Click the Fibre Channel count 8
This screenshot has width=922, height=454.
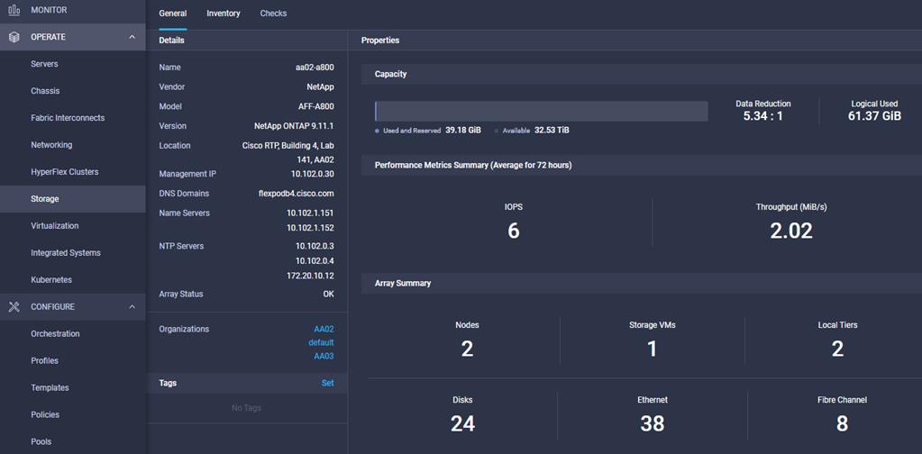pyautogui.click(x=842, y=423)
